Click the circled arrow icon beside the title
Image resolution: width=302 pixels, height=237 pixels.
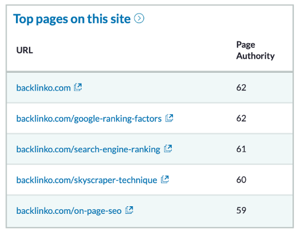pos(139,18)
